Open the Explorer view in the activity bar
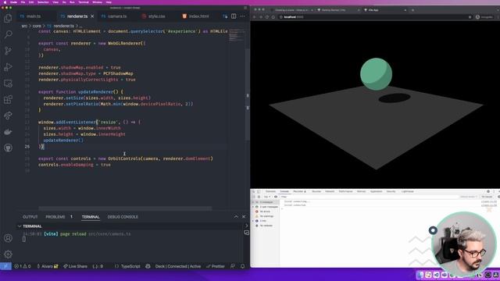Viewport: 500px width, 281px height. point(8,18)
